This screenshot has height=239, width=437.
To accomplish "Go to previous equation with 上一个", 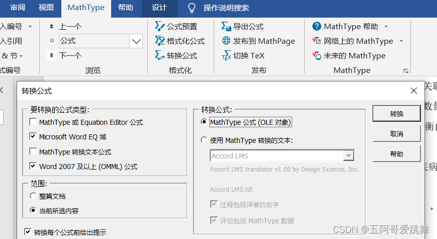I will 65,27.
